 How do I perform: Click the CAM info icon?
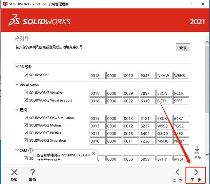coord(31,150)
